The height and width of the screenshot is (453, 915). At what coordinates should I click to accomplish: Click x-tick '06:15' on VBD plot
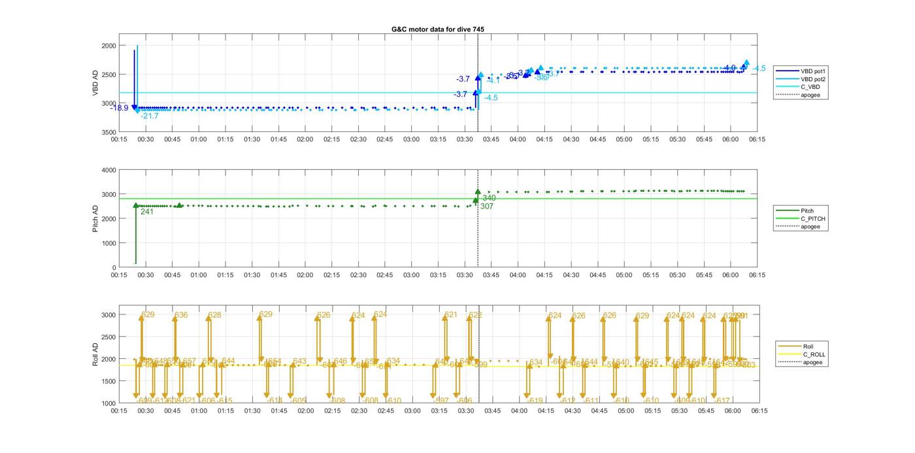click(757, 139)
